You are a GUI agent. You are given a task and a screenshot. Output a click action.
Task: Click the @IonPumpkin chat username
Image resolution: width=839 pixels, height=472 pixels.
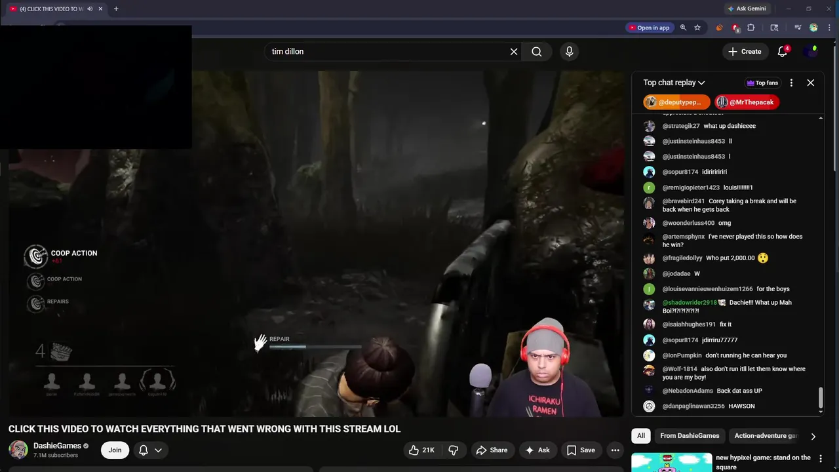click(682, 355)
